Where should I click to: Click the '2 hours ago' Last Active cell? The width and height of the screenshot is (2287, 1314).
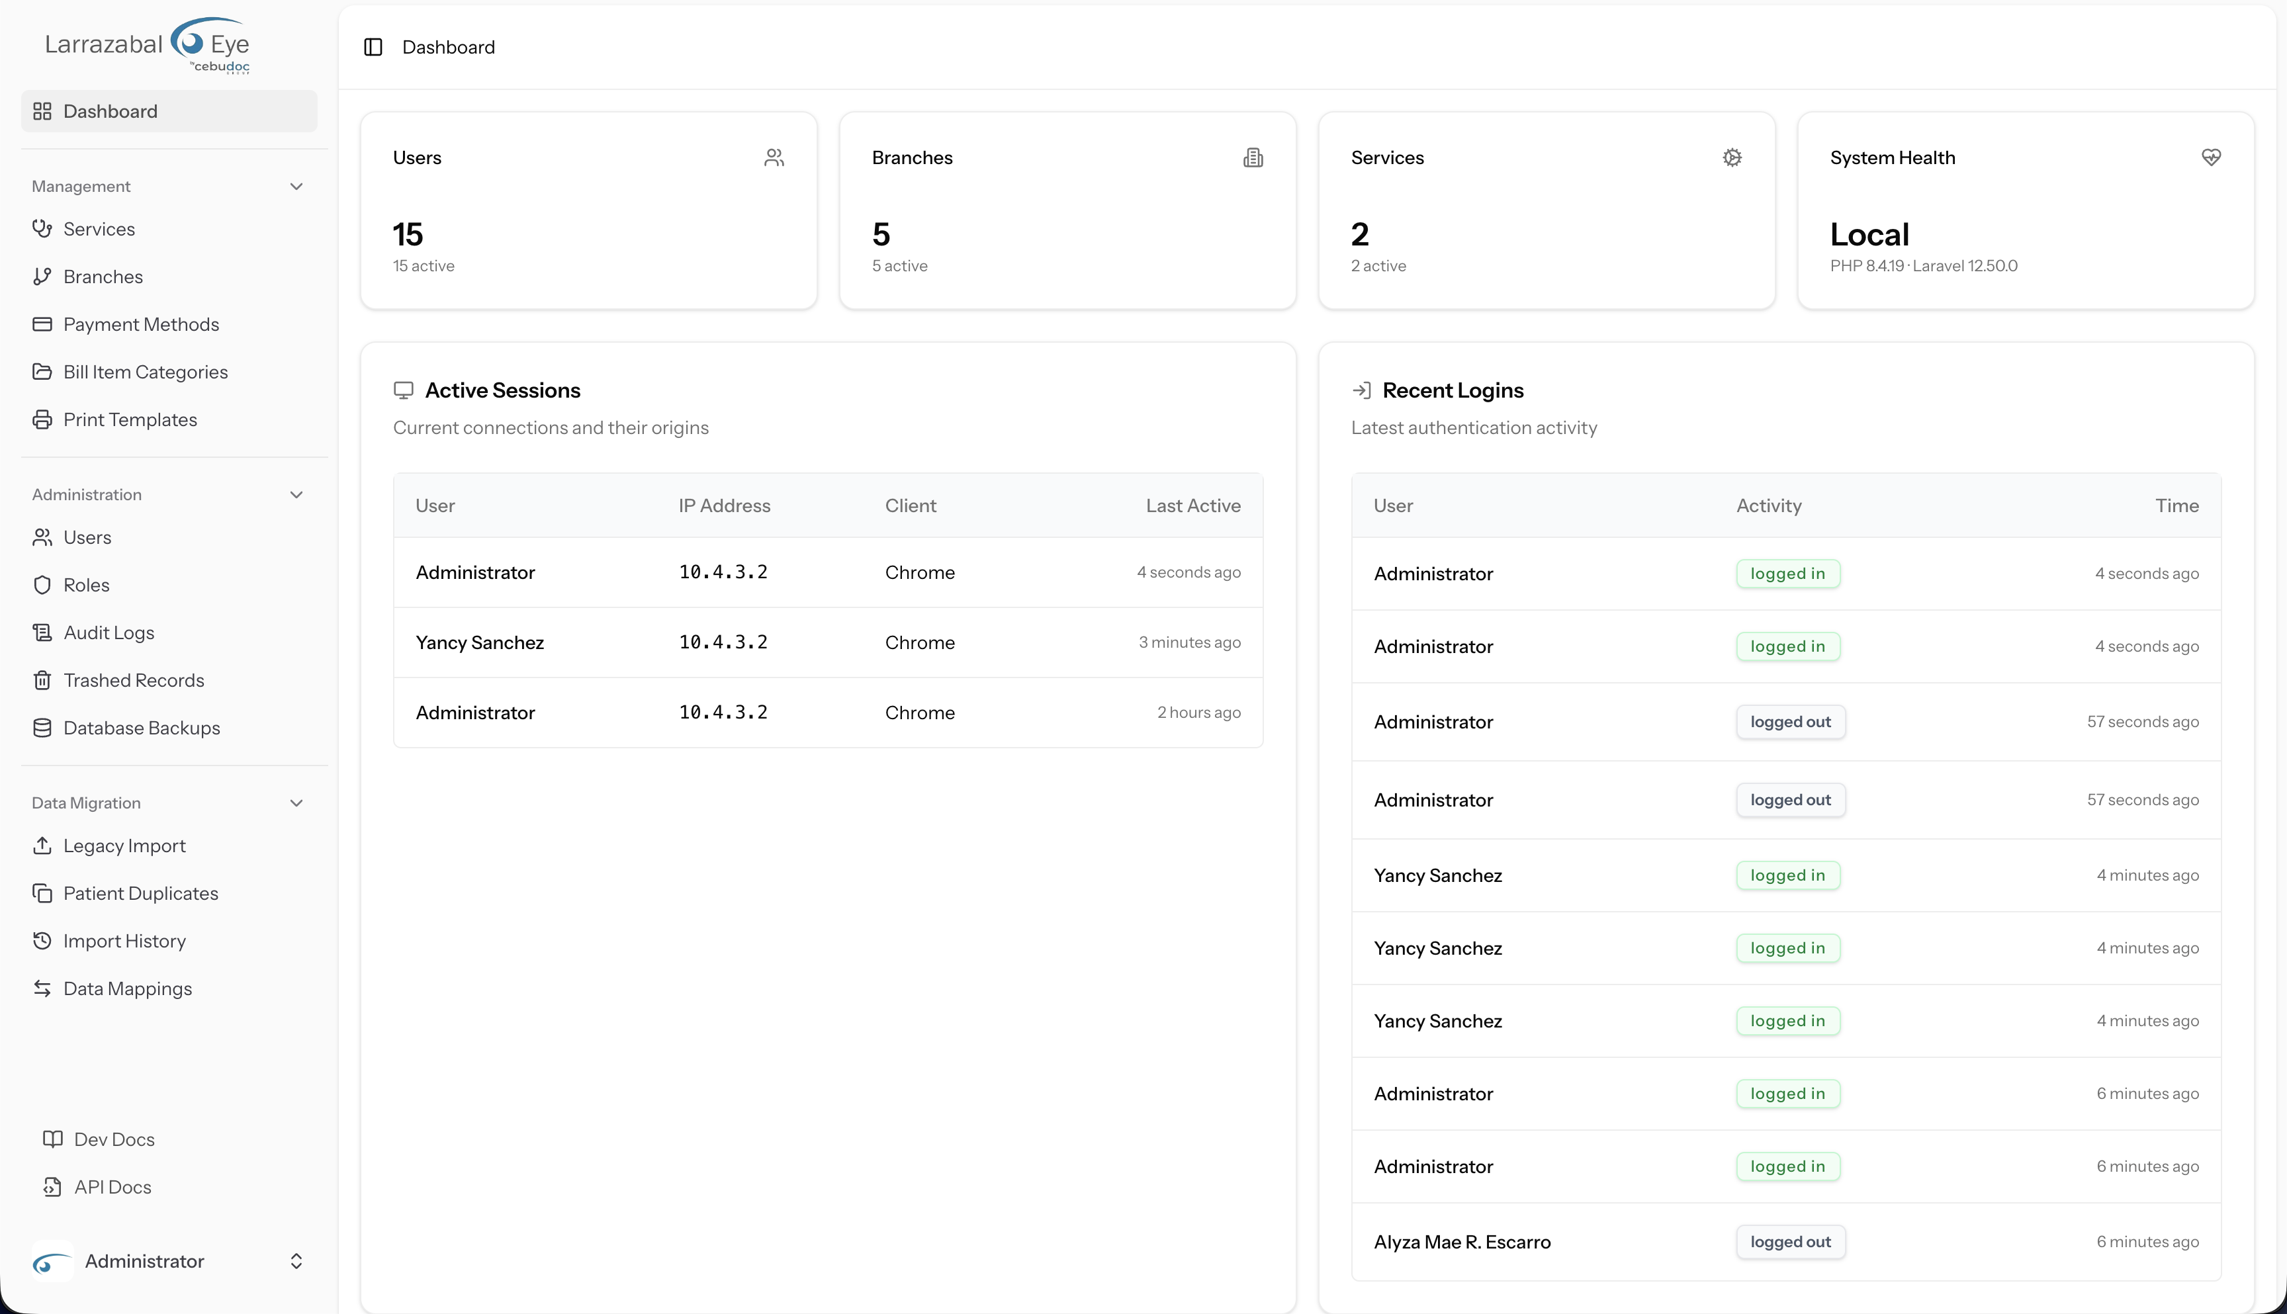point(1198,712)
